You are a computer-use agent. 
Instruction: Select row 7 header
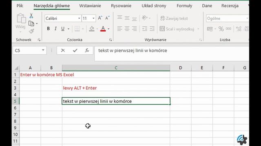[x=15, y=114]
